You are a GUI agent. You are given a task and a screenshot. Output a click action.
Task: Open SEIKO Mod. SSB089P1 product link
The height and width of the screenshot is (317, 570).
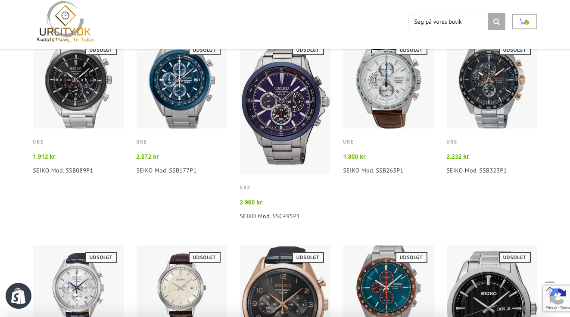pos(63,170)
